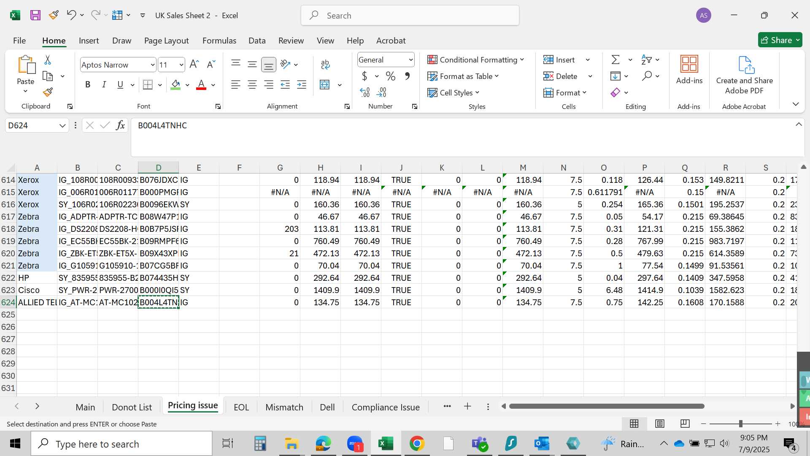Click the Borders icon in Font group

point(148,85)
